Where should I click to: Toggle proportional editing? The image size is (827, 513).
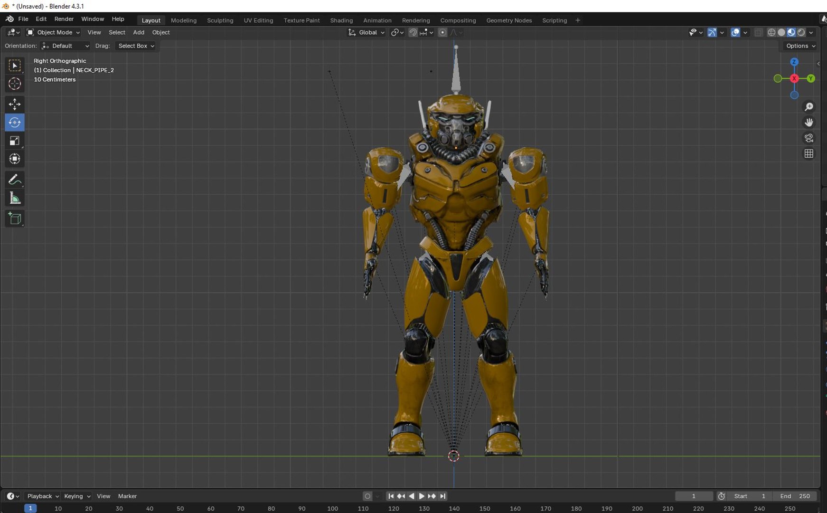pyautogui.click(x=442, y=32)
